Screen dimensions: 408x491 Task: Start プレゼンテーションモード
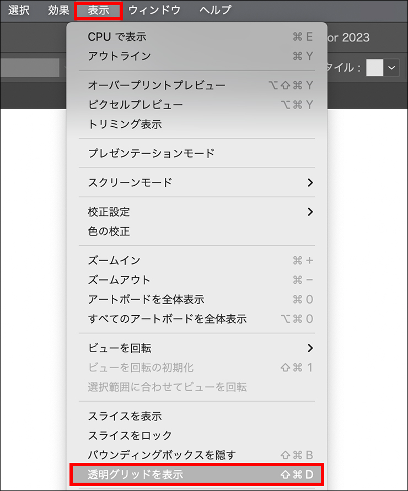click(x=151, y=153)
